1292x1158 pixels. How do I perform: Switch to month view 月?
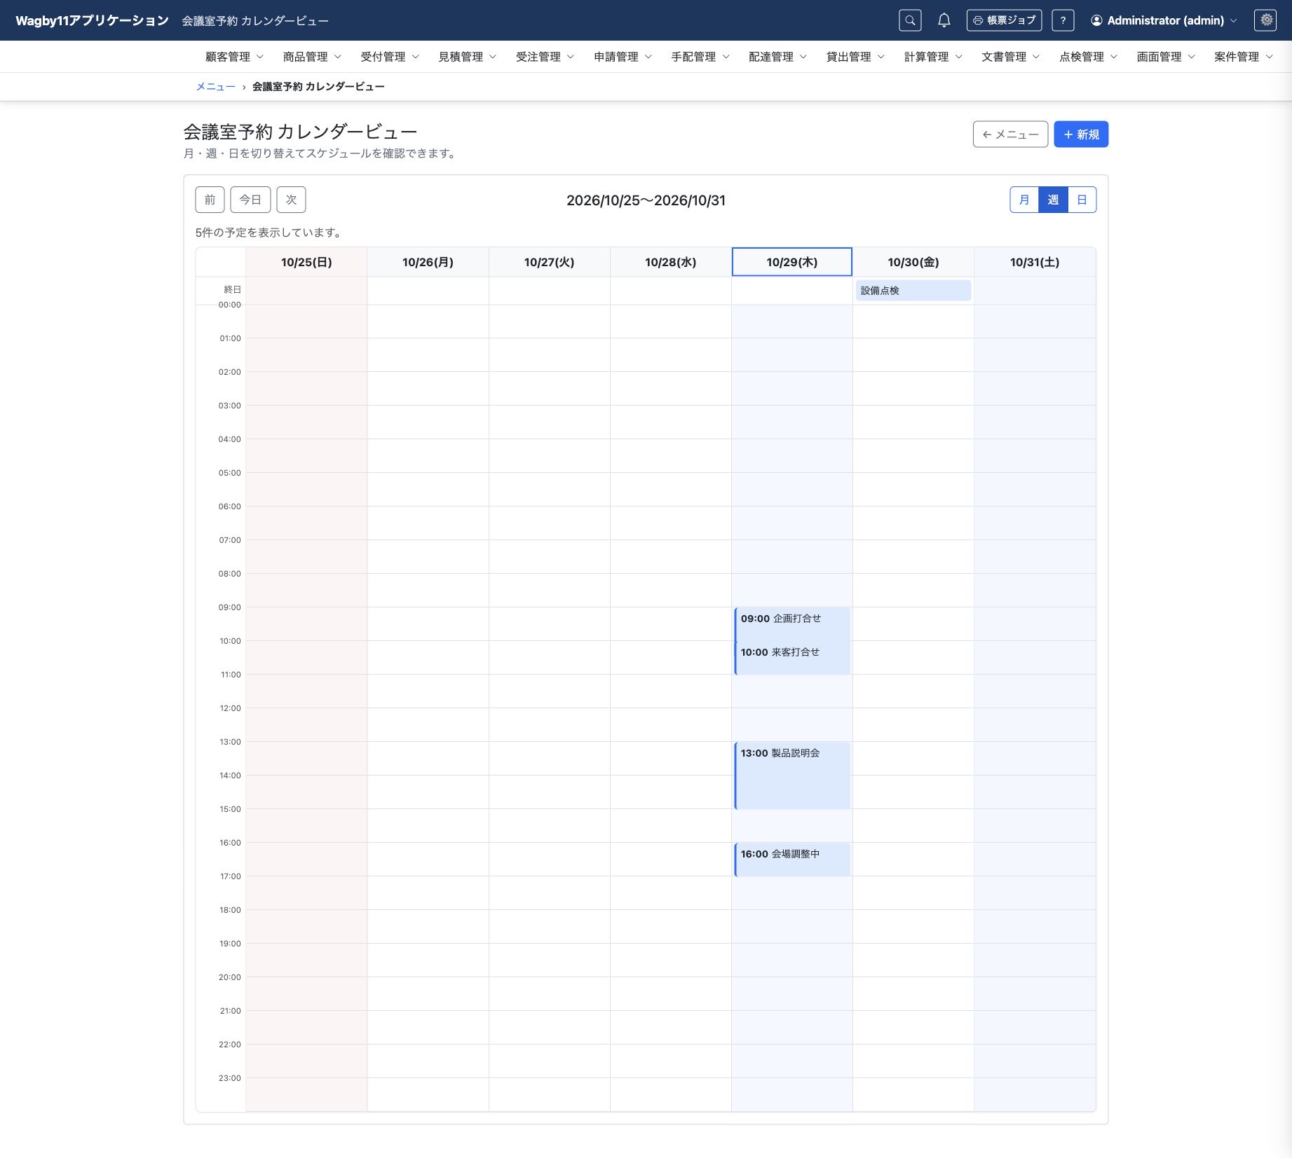1024,200
